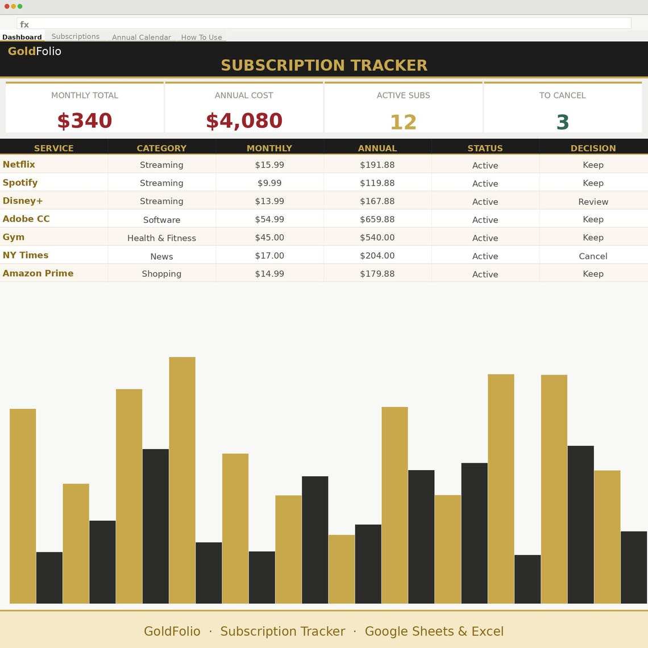Click the fx formula bar input
This screenshot has width=648, height=648.
(x=324, y=23)
